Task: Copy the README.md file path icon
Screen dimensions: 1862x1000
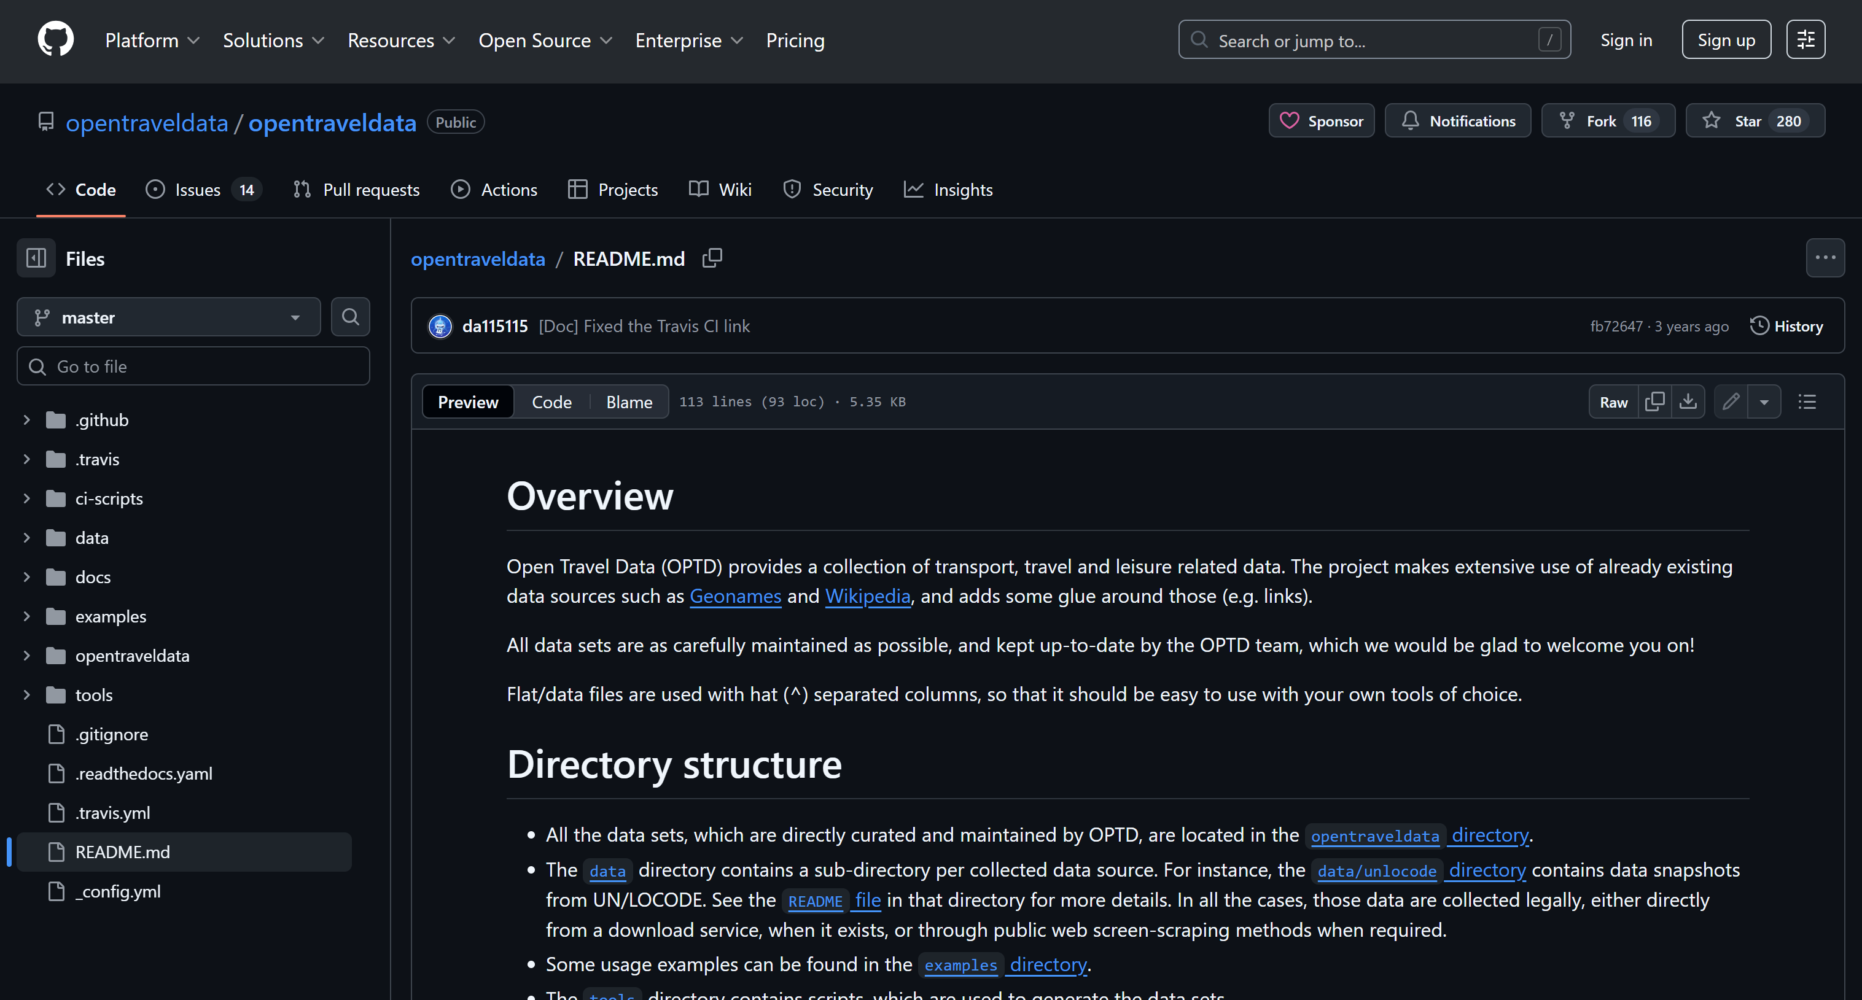Action: click(x=712, y=257)
